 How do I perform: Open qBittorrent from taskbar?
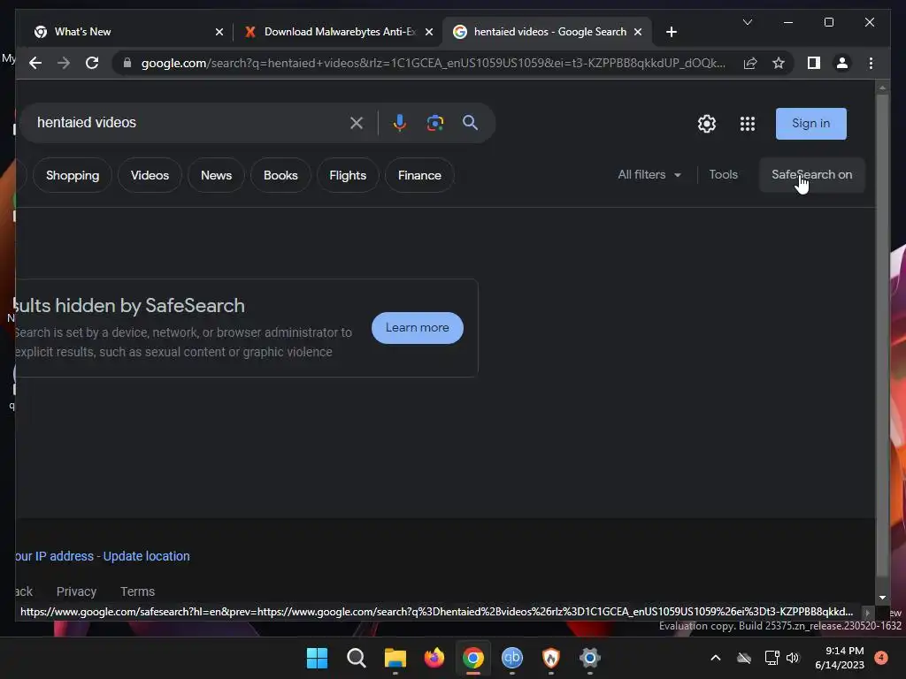512,658
